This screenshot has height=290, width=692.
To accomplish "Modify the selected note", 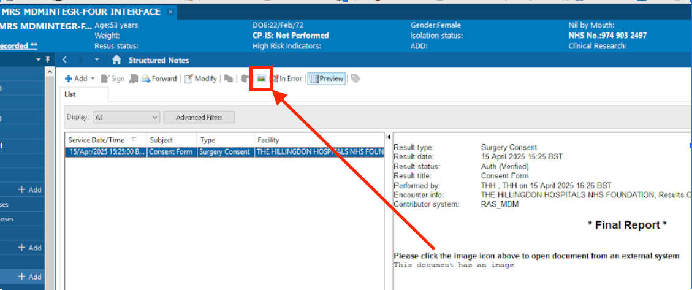I will [200, 78].
